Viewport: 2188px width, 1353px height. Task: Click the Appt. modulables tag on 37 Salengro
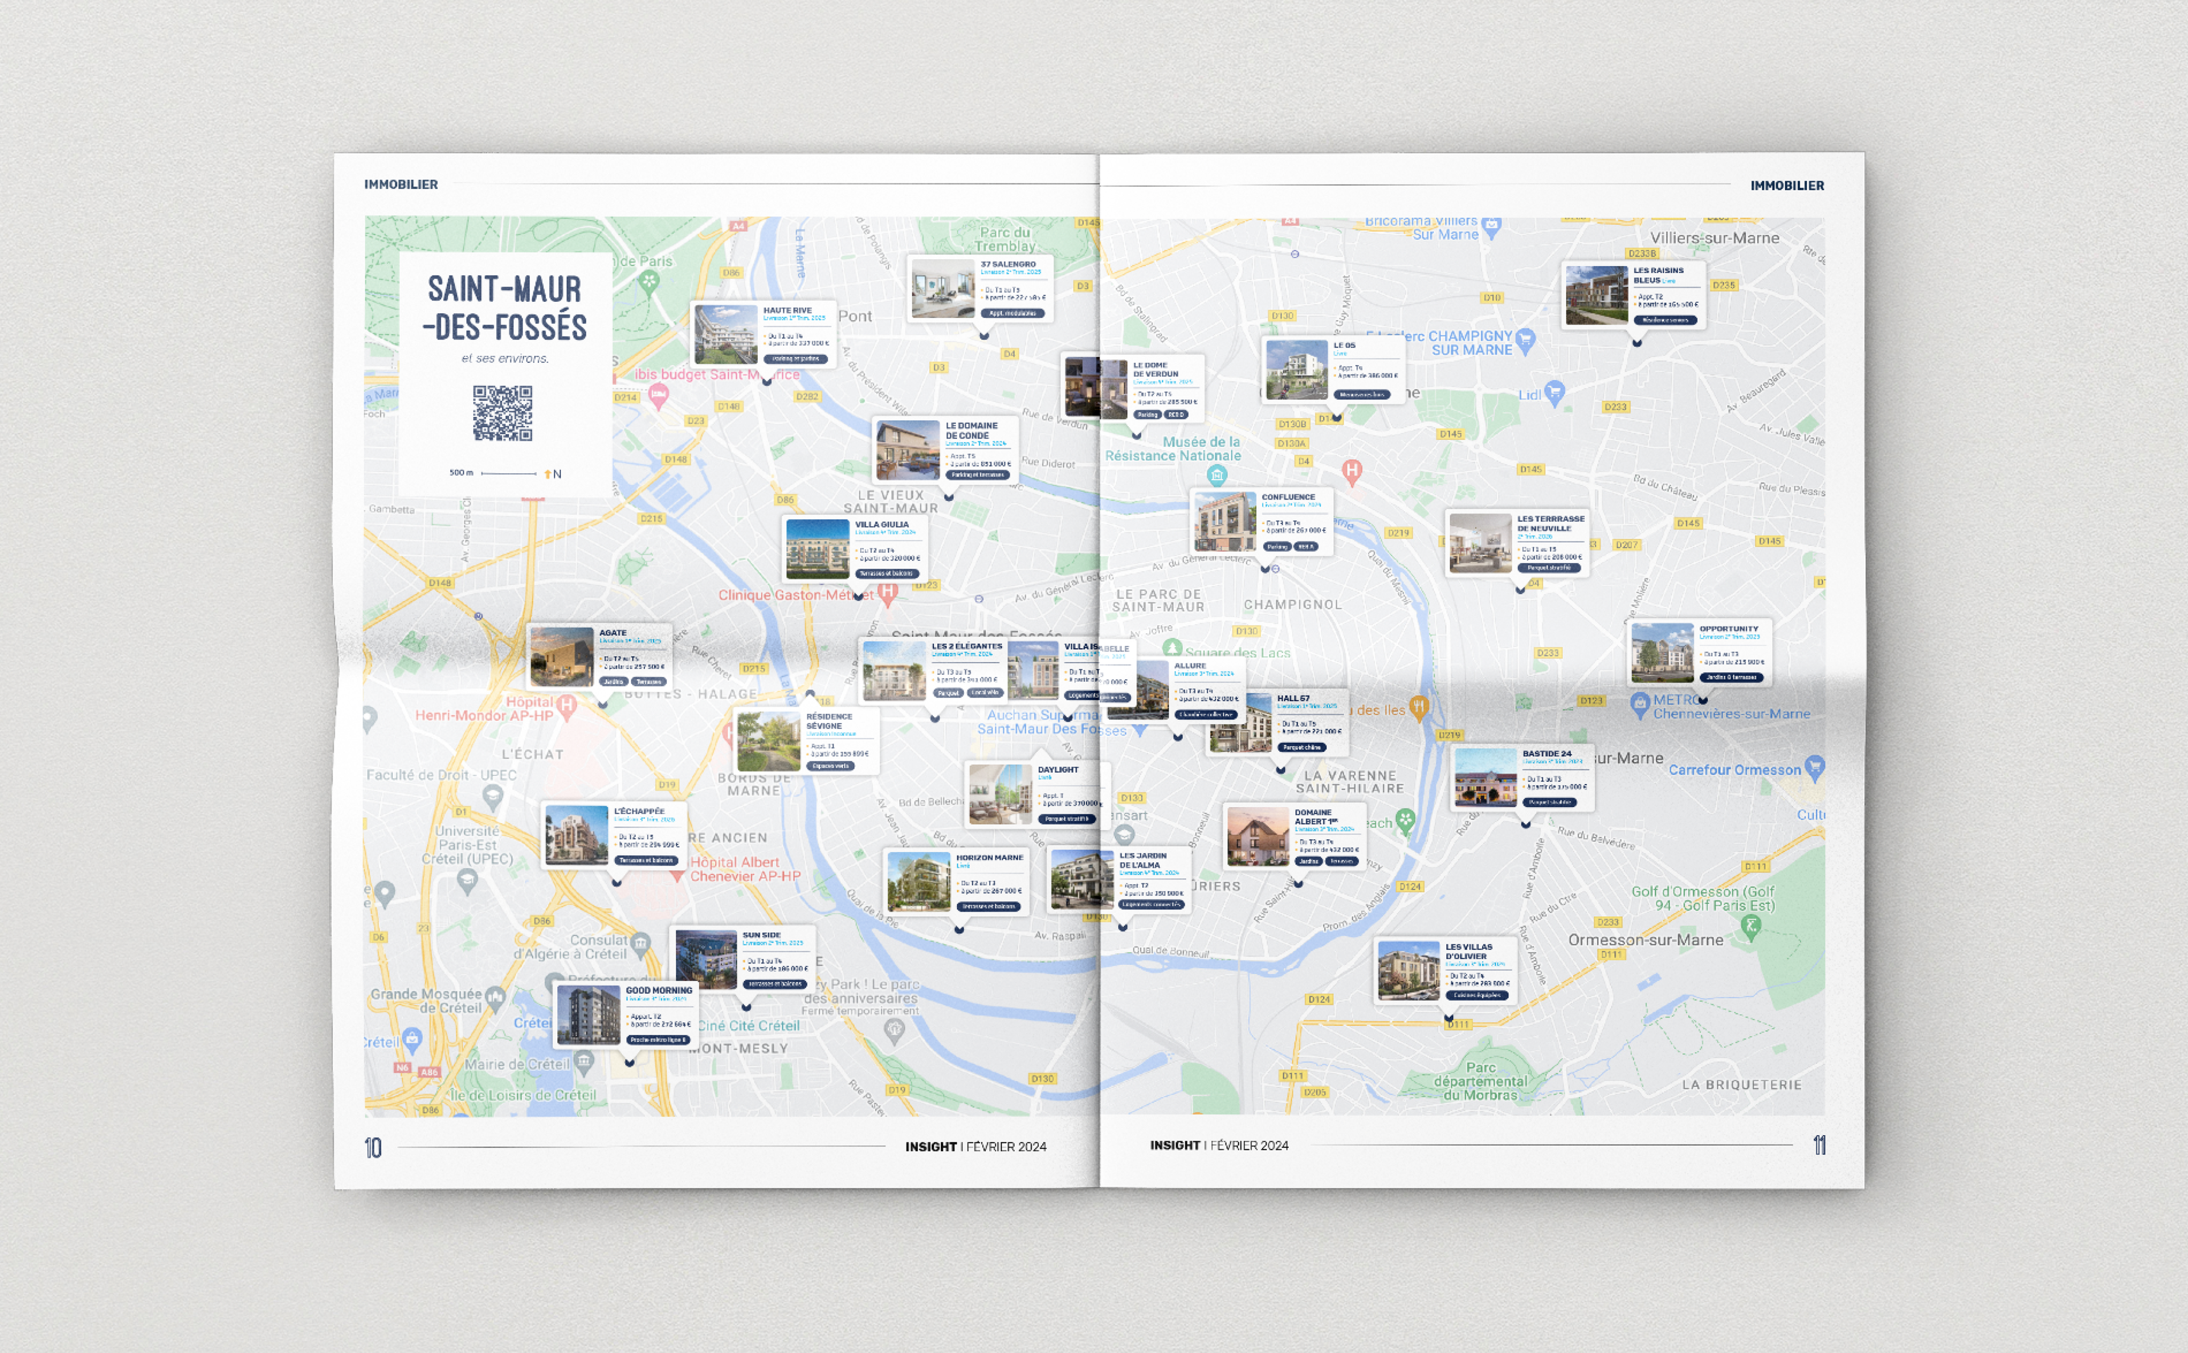(1013, 313)
